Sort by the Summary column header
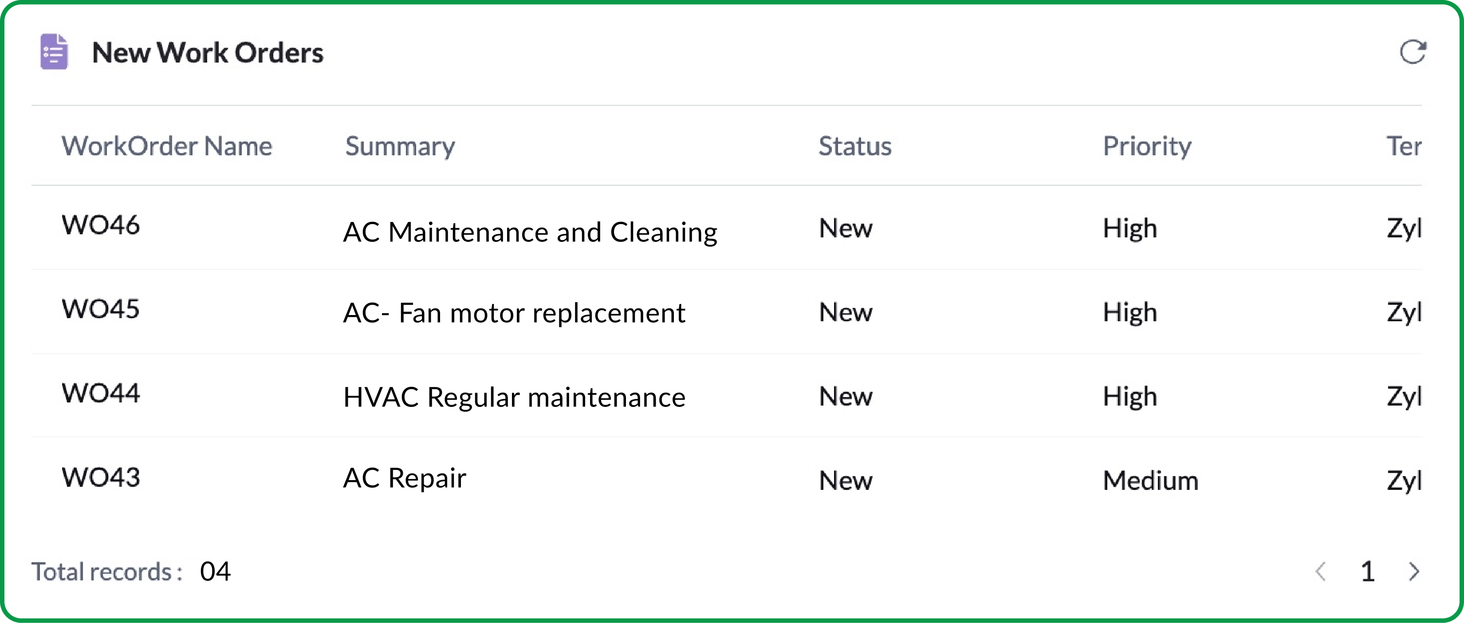The image size is (1464, 623). [400, 146]
